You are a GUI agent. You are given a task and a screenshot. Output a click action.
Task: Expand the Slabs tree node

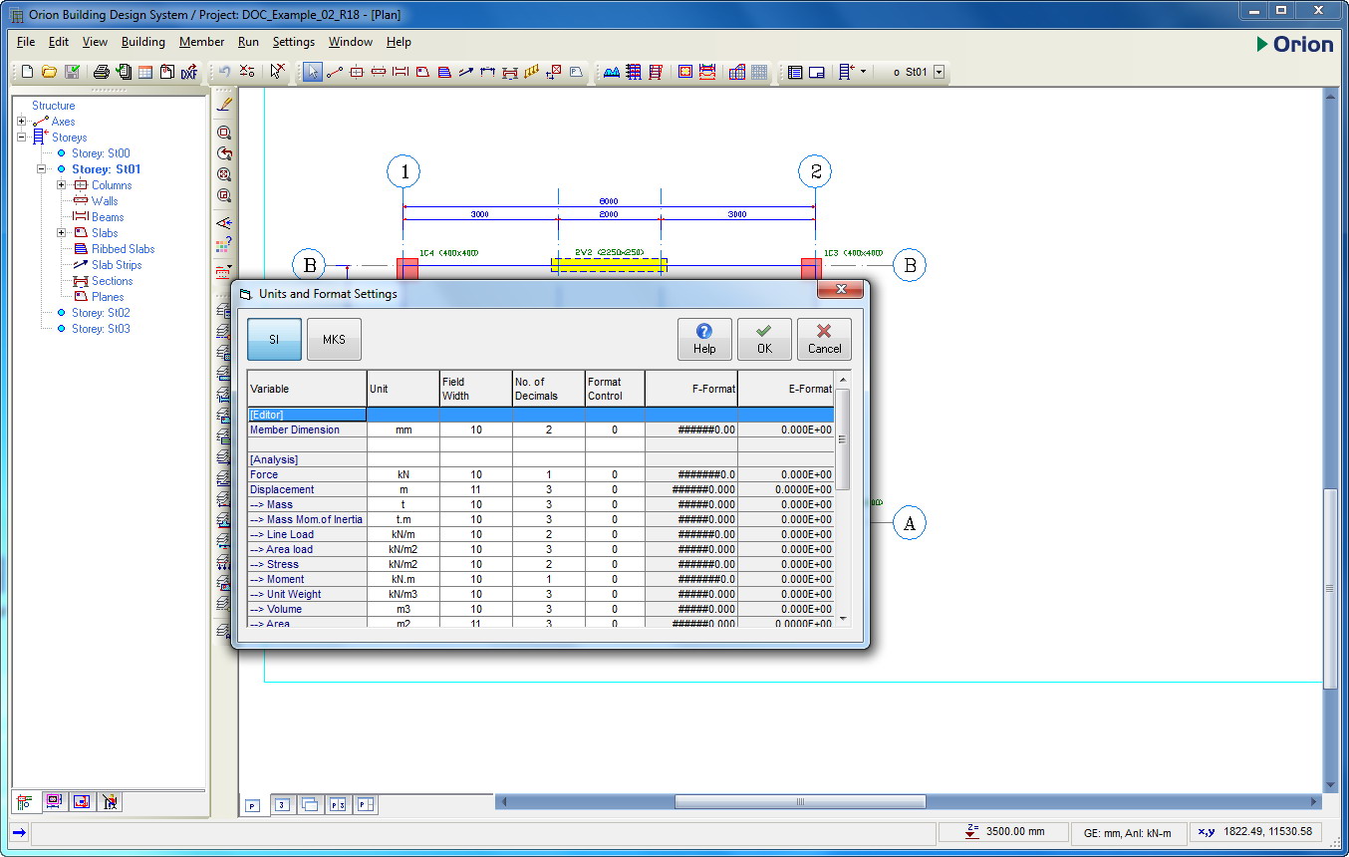coord(62,233)
